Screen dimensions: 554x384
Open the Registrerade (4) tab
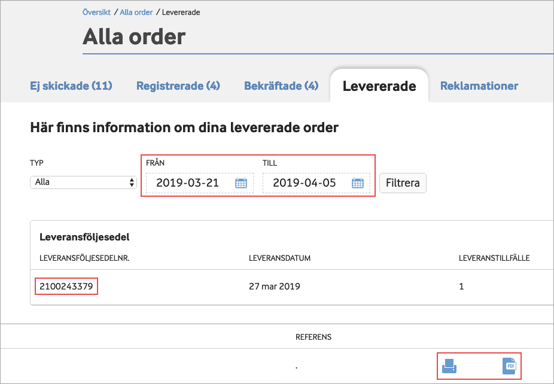click(178, 86)
